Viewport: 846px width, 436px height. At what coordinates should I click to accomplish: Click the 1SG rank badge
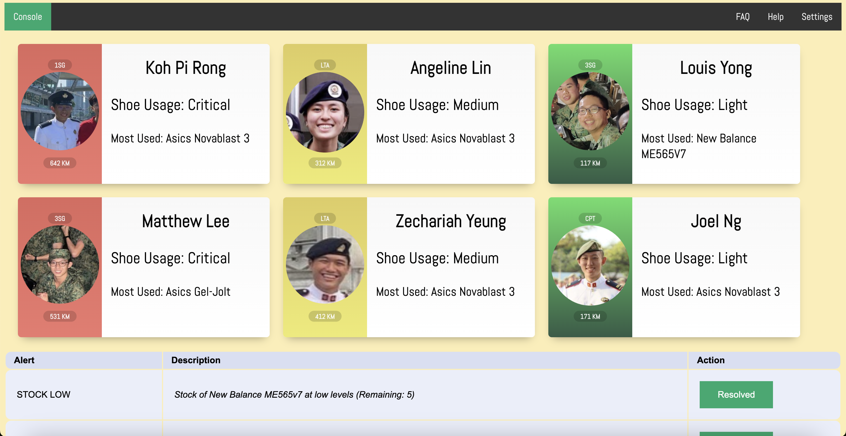[x=60, y=65]
